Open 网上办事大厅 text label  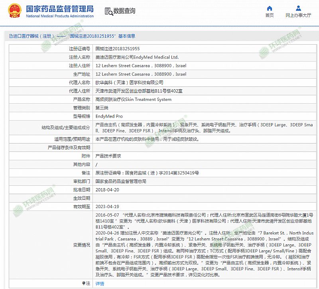[298, 16]
